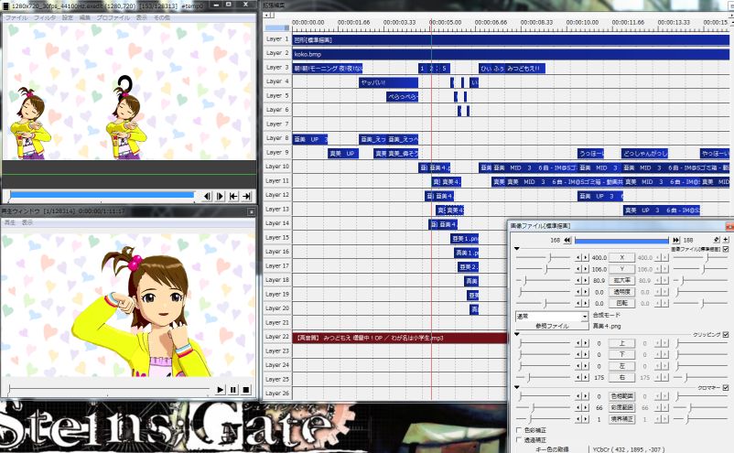Go to previous object in settings dialog
The image size is (734, 453).
click(x=567, y=240)
